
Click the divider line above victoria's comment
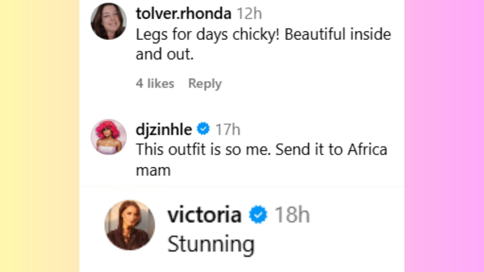point(242,187)
